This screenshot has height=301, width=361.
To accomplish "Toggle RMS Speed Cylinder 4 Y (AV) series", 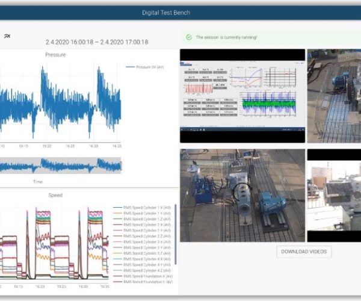I will point(142,265).
